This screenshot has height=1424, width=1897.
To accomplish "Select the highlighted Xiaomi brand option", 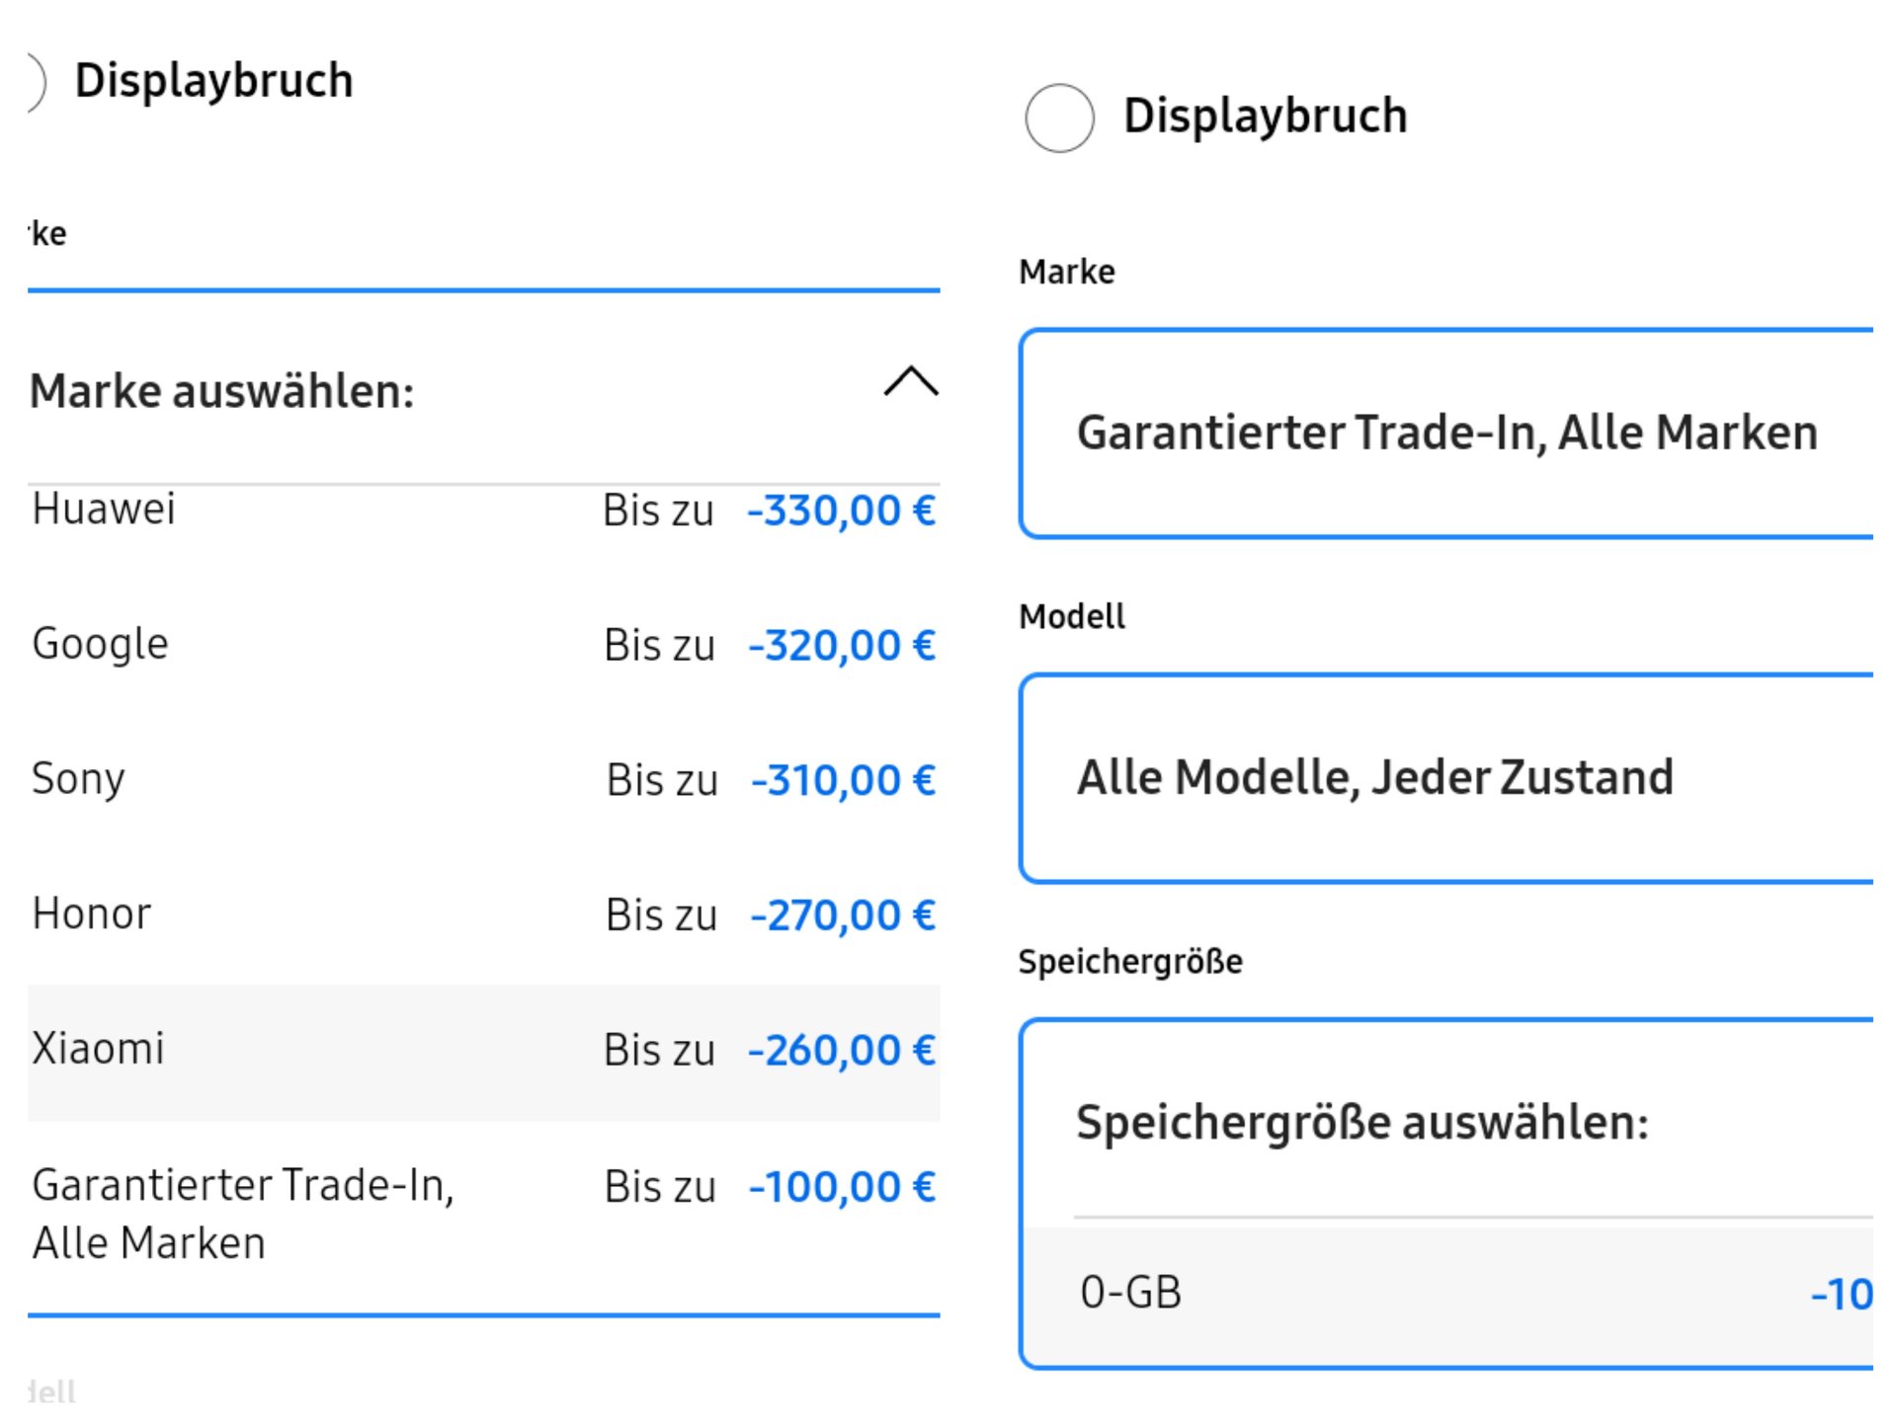I will (99, 1049).
